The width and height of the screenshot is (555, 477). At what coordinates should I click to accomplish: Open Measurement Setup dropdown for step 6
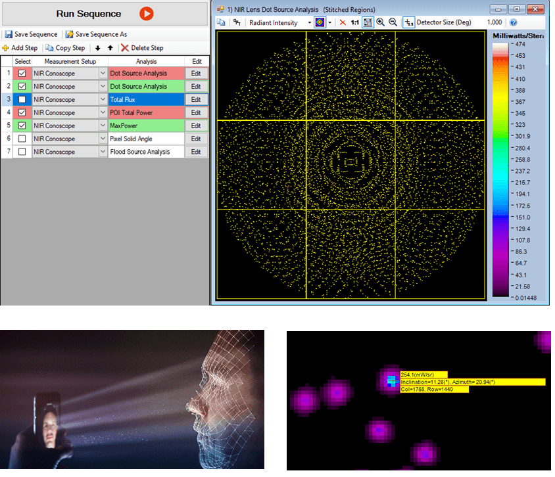click(x=103, y=139)
